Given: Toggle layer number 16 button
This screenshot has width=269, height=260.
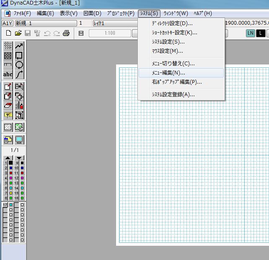Looking at the screenshot, I should coord(16,198).
